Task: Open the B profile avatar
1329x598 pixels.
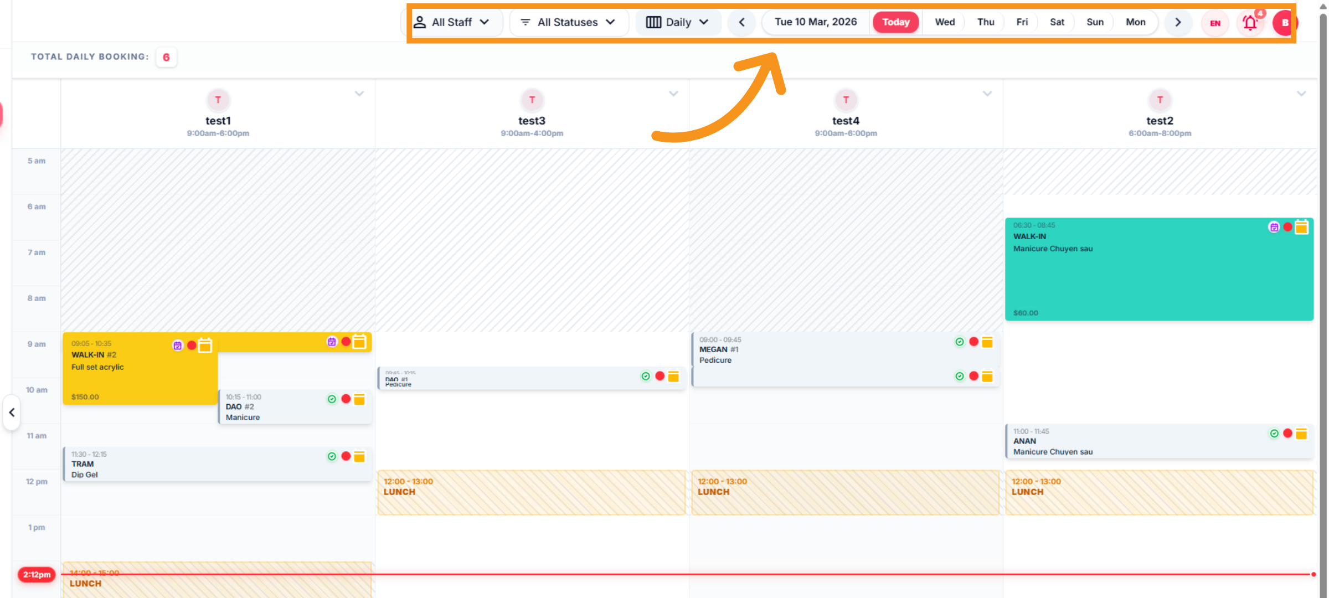Action: tap(1285, 23)
